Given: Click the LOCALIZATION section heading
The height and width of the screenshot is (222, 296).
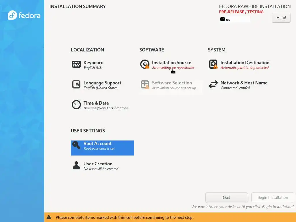Looking at the screenshot, I should pyautogui.click(x=87, y=50).
